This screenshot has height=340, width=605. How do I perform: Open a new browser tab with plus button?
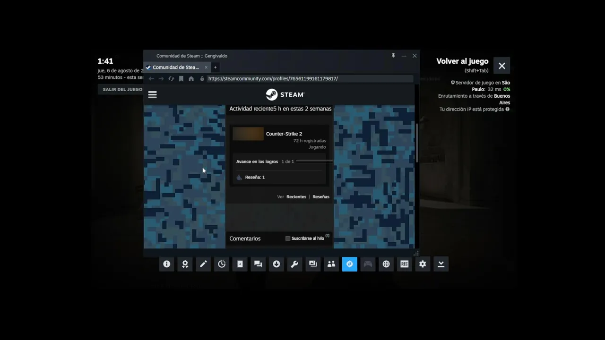(x=215, y=68)
